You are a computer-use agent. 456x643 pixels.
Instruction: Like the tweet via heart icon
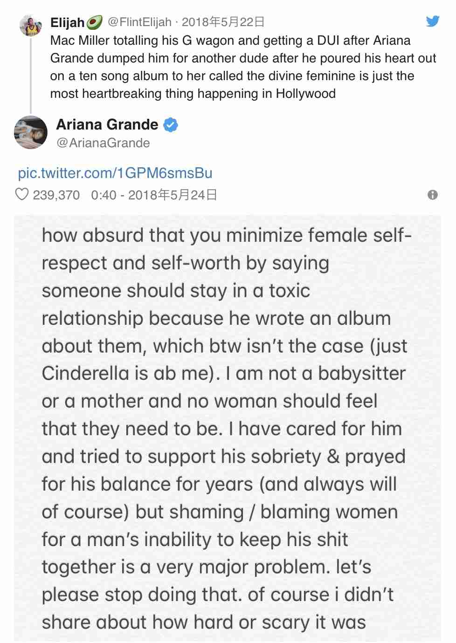pyautogui.click(x=22, y=194)
